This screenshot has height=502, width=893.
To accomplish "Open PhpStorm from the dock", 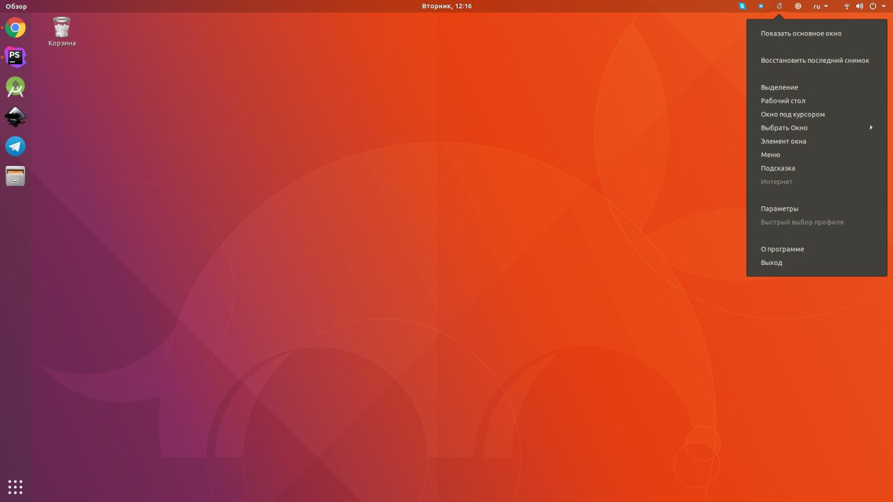I will pos(15,57).
